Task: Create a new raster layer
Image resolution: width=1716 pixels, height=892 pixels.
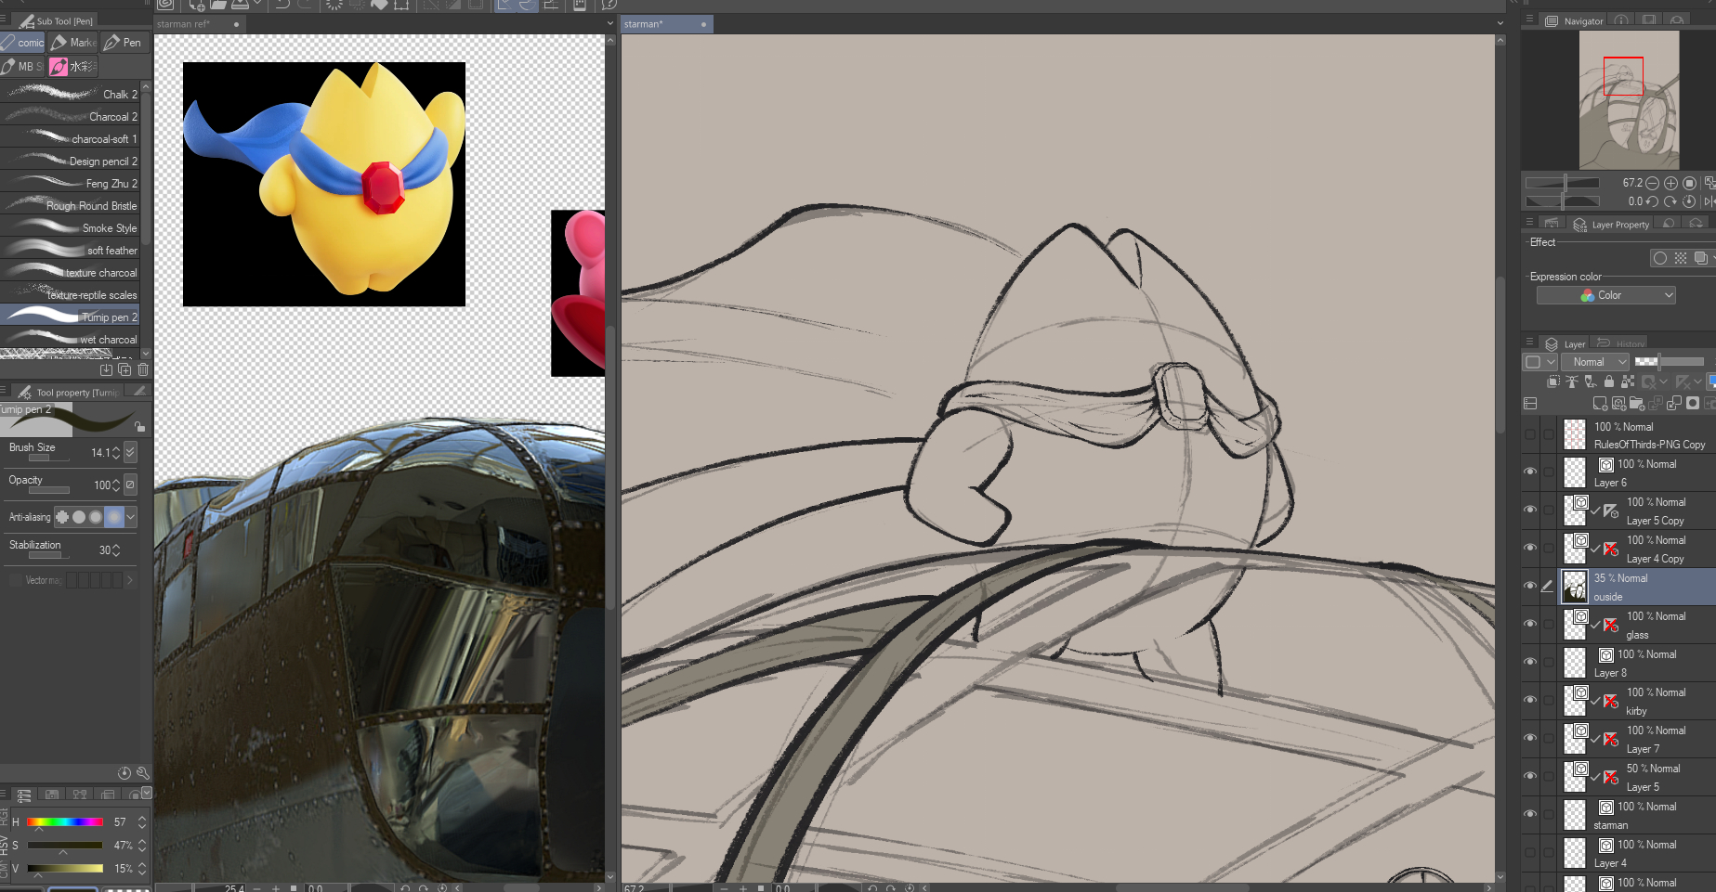Action: tap(1599, 403)
